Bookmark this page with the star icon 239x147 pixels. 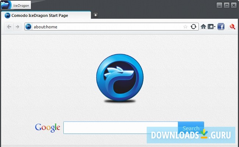[x=185, y=27]
